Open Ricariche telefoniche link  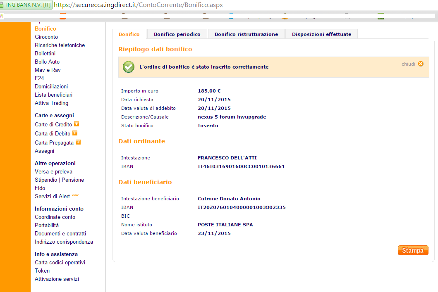click(60, 45)
